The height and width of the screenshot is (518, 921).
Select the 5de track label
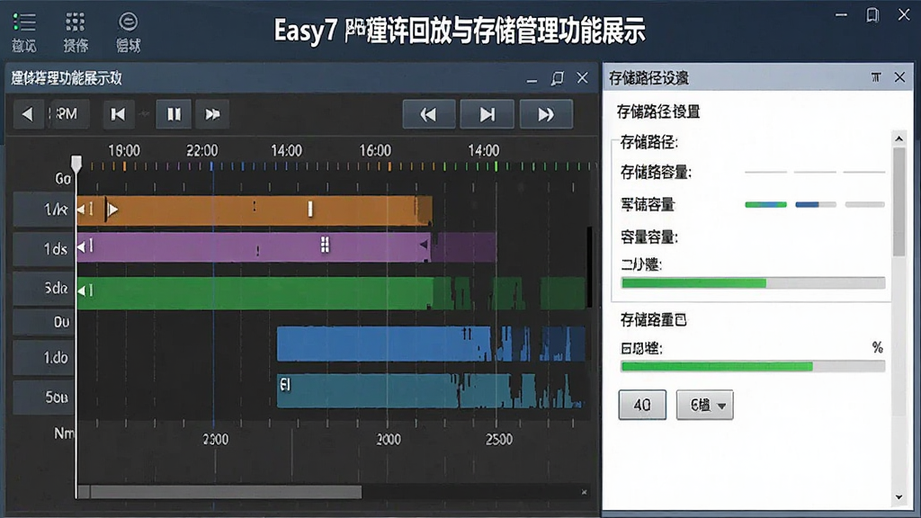[x=45, y=289]
